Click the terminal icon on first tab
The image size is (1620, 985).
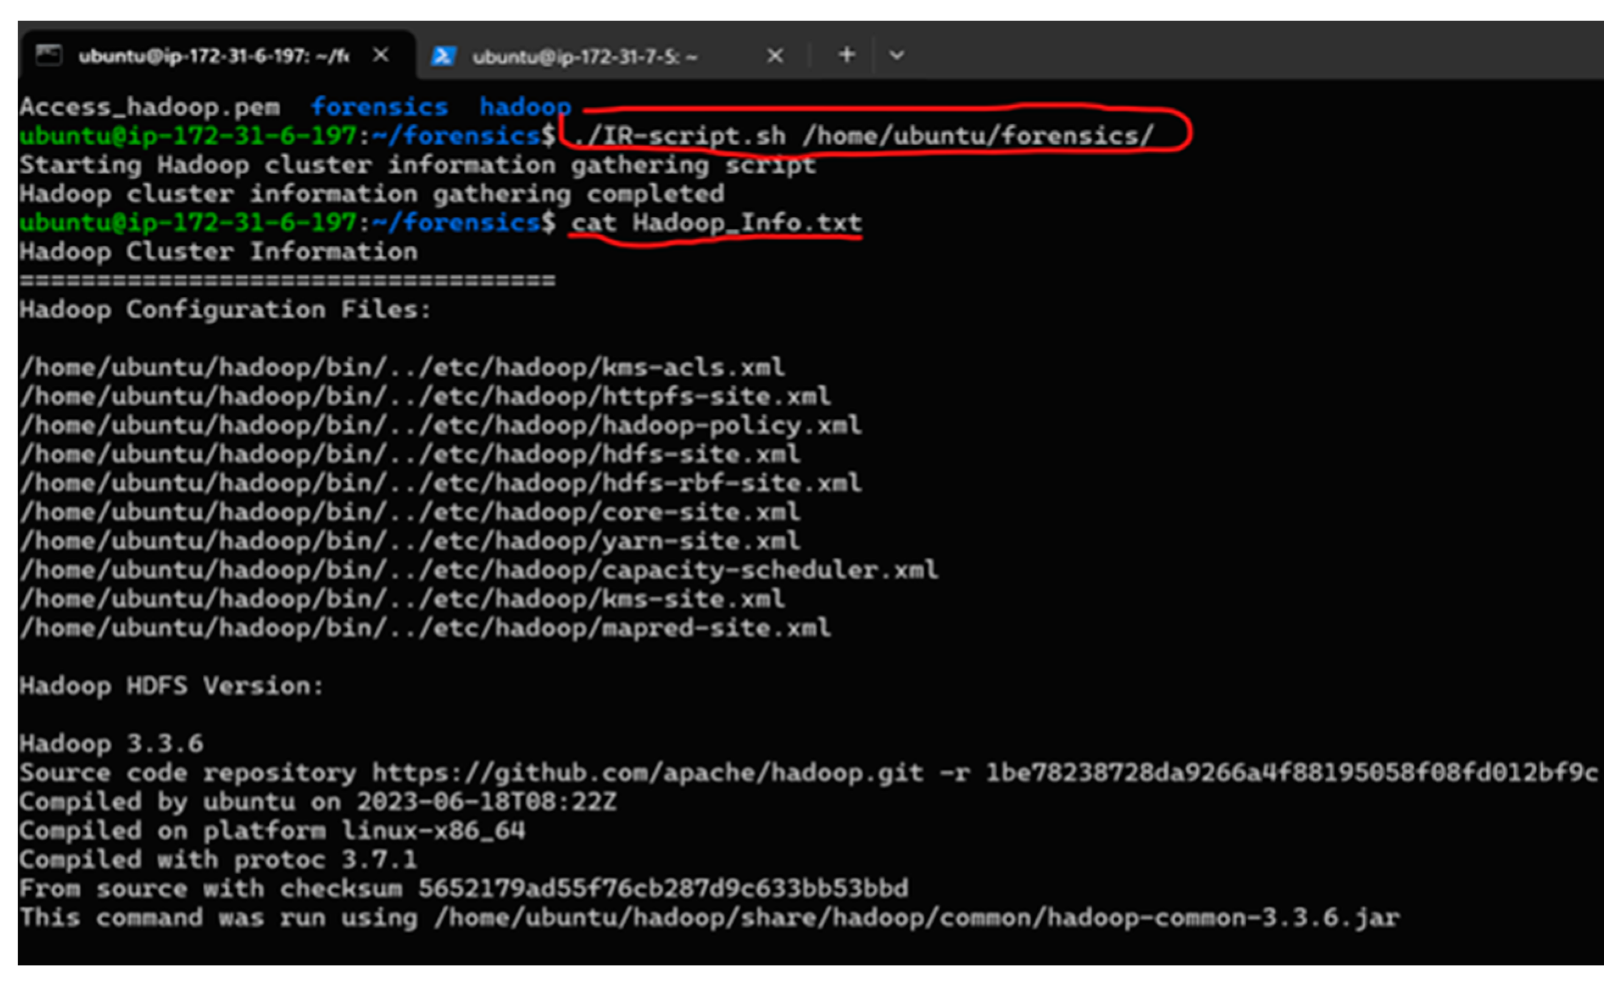coord(48,55)
